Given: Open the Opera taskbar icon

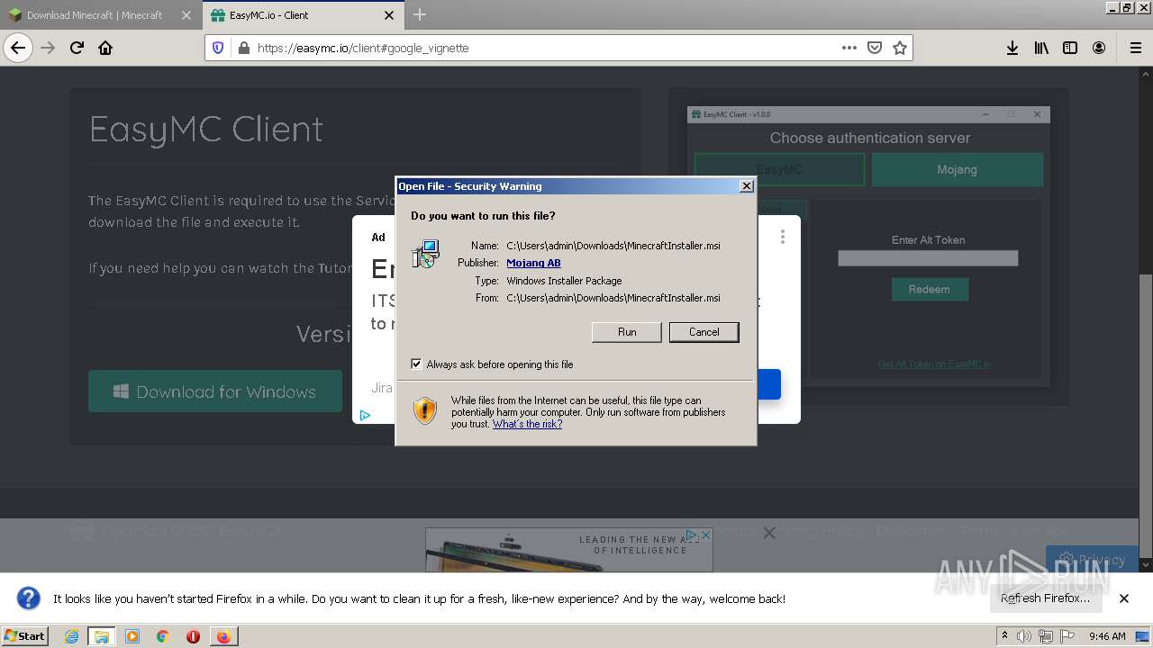Looking at the screenshot, I should [x=193, y=636].
